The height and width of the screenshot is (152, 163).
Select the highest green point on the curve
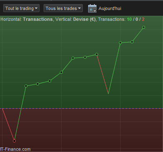144,27
